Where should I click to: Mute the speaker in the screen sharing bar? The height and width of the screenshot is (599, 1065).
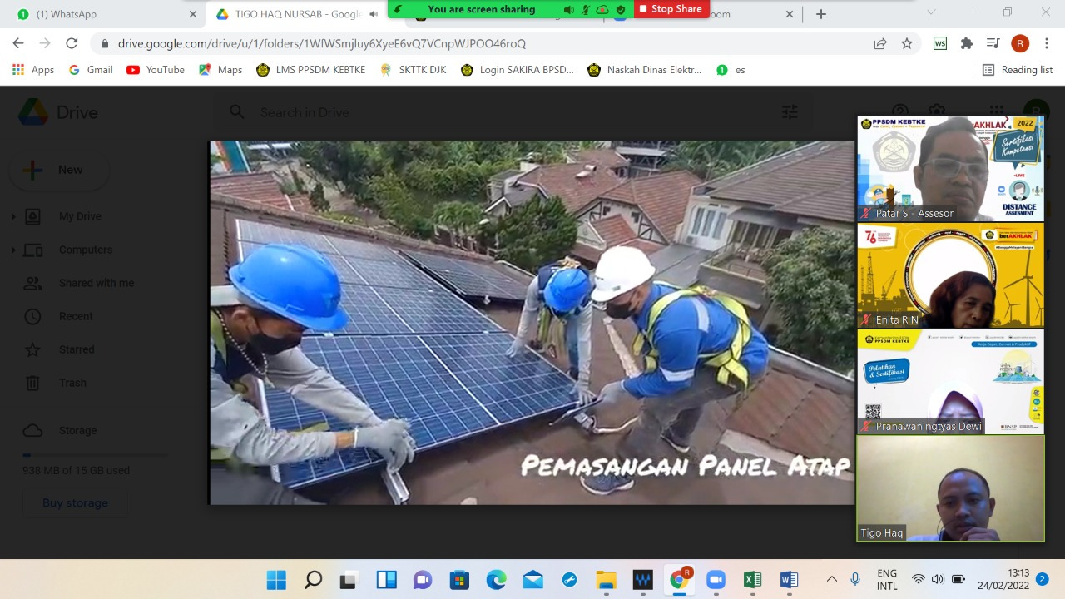(568, 9)
